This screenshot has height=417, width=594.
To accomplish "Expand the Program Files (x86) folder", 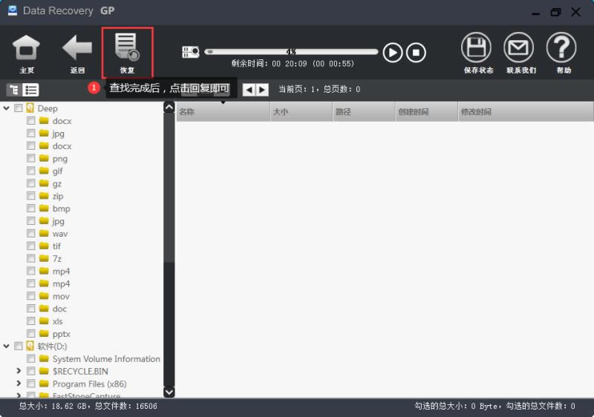I will pyautogui.click(x=19, y=384).
